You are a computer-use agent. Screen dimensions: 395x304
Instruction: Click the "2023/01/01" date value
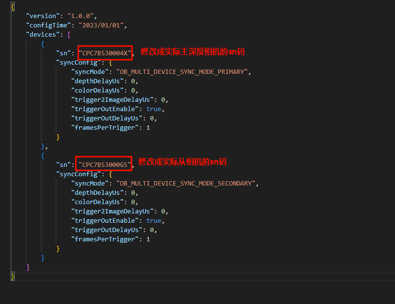(110, 25)
